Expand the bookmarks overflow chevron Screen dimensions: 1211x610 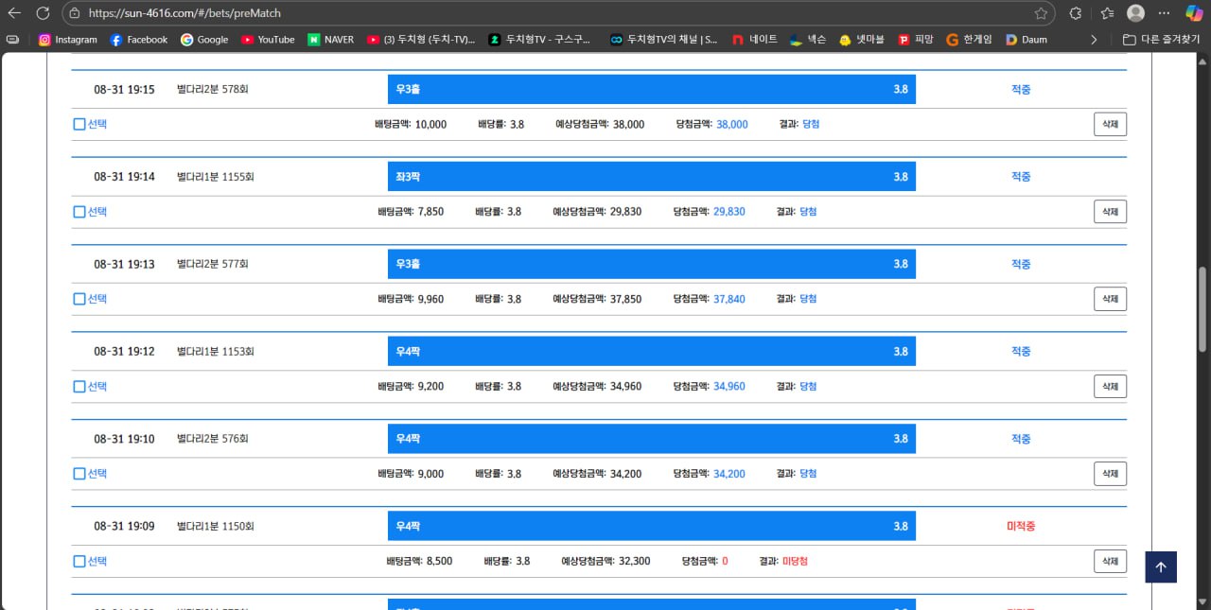[x=1094, y=40]
